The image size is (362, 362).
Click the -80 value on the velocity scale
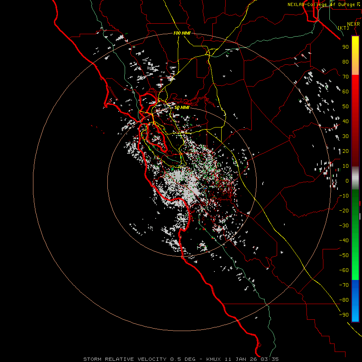click(x=344, y=300)
